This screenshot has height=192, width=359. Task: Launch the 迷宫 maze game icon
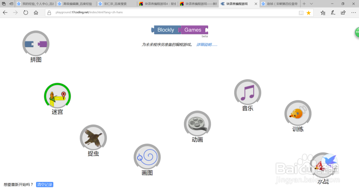pos(57,96)
